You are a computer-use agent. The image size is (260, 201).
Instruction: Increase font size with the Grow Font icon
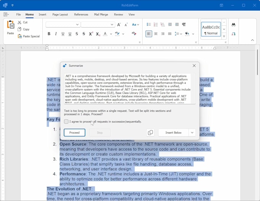coord(119,25)
